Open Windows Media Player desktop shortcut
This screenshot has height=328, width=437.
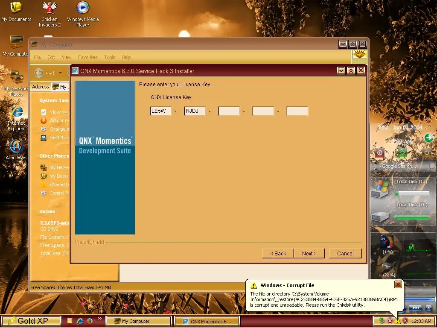point(83,14)
